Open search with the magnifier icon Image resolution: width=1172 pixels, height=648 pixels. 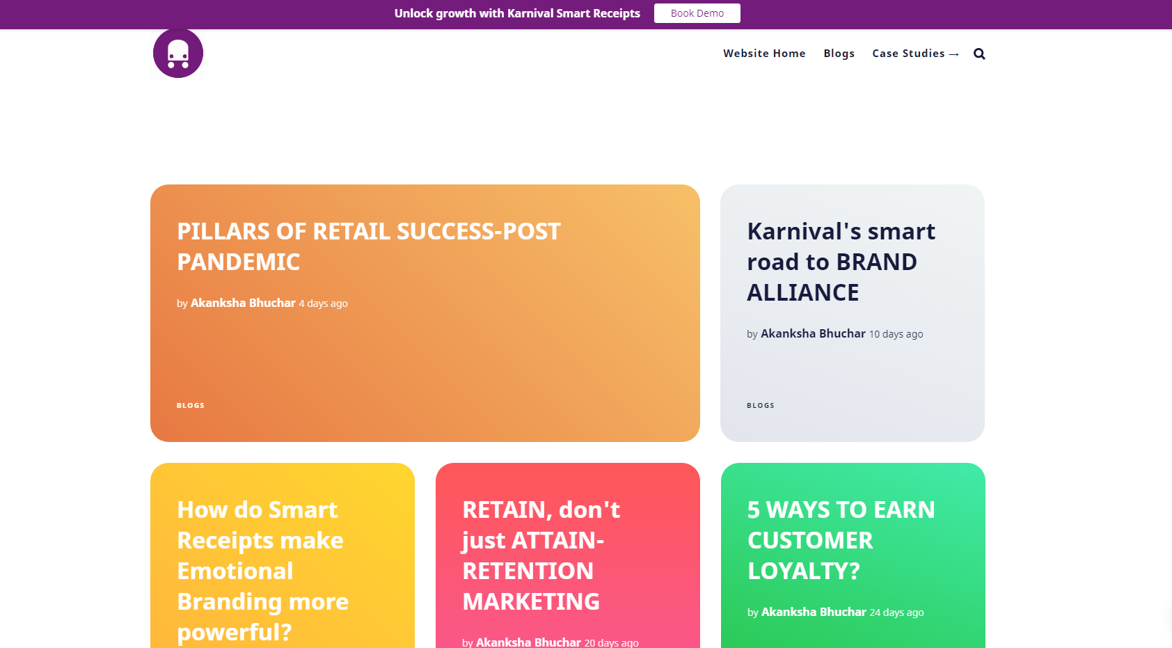coord(979,54)
